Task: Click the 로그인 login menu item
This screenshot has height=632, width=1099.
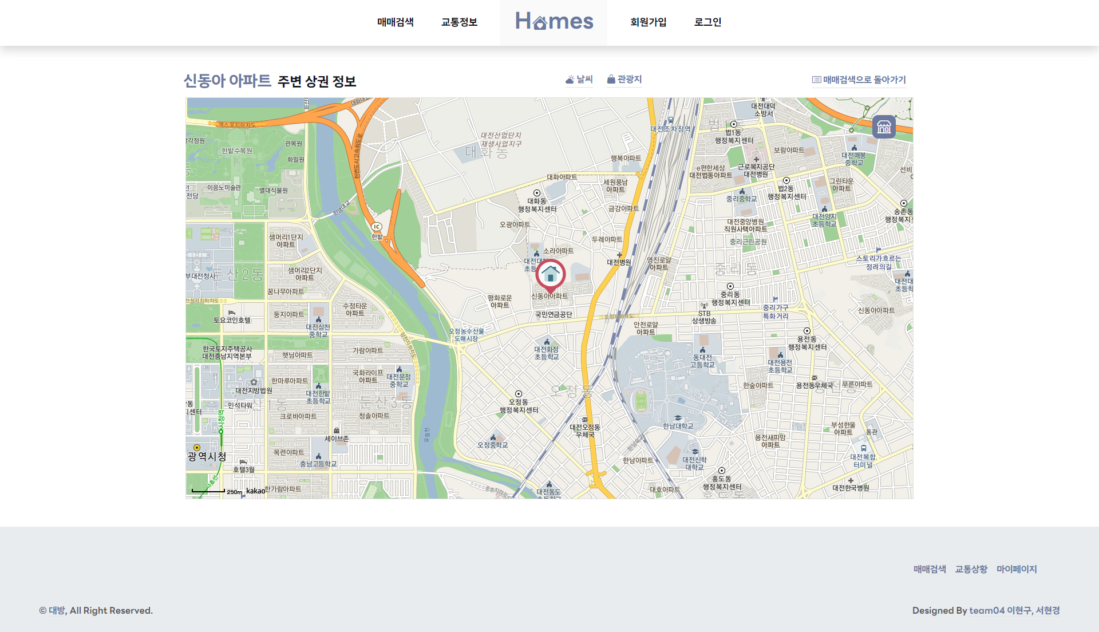Action: (707, 22)
